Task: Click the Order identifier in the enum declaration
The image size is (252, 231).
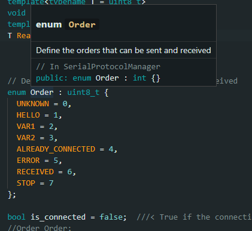Action: pos(42,93)
